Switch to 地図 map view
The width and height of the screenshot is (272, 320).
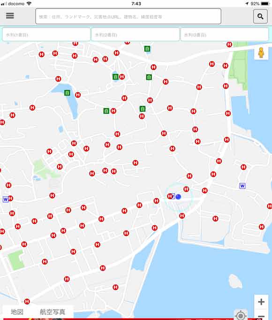pos(17,312)
